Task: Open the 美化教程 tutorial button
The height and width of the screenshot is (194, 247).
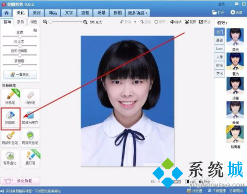Action: click(x=20, y=181)
